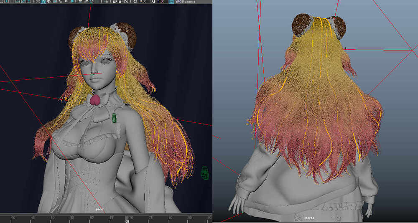Click the gamma icon beside 1.00
The width and height of the screenshot is (418, 223).
(153, 1)
